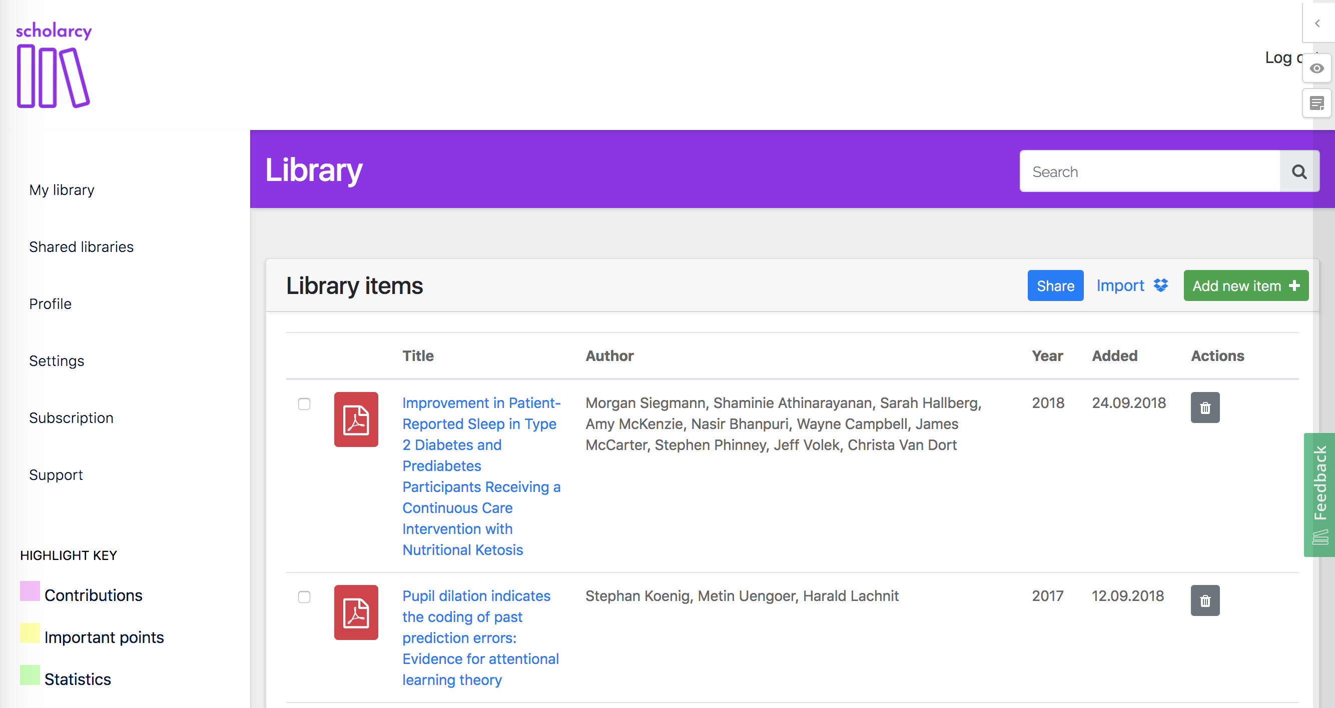1335x708 pixels.
Task: Import items from Dropbox
Action: [1132, 285]
